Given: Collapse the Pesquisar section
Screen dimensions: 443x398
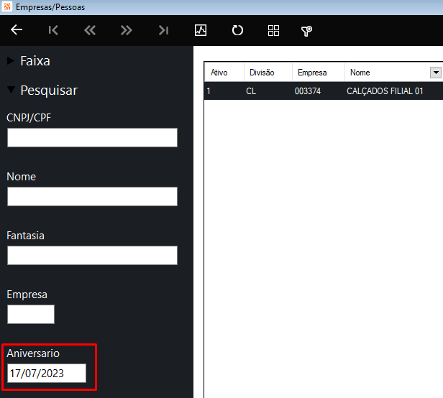Looking at the screenshot, I should 11,90.
